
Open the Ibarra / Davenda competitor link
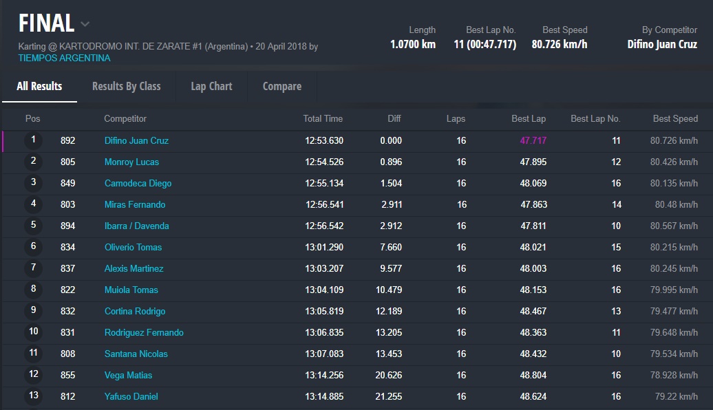[x=136, y=226]
